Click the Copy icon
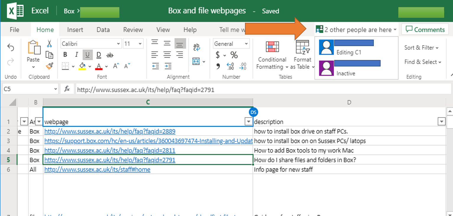This screenshot has height=216, width=453. coord(49,55)
